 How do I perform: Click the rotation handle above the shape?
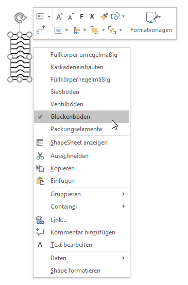(x=20, y=18)
